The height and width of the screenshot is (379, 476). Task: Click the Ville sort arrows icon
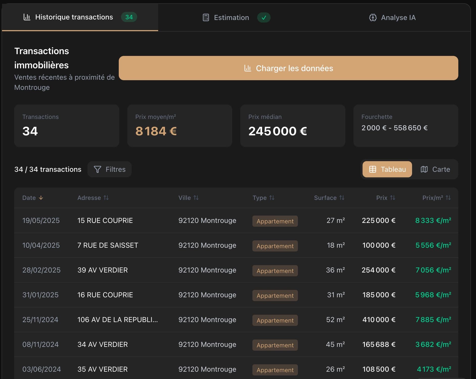point(196,198)
